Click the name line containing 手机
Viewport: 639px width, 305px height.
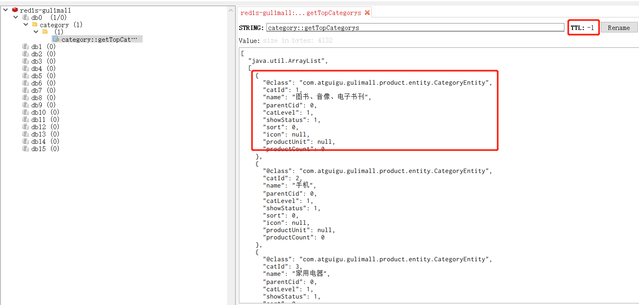click(x=289, y=186)
